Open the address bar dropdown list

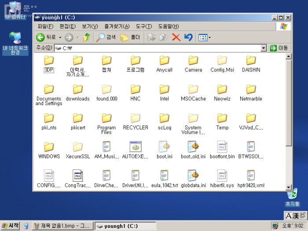tap(264, 48)
